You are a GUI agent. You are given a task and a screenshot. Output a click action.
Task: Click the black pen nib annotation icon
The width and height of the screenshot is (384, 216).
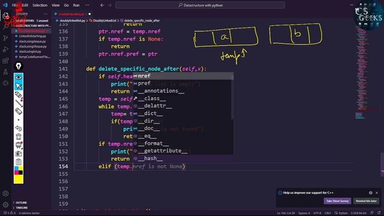pos(19,66)
